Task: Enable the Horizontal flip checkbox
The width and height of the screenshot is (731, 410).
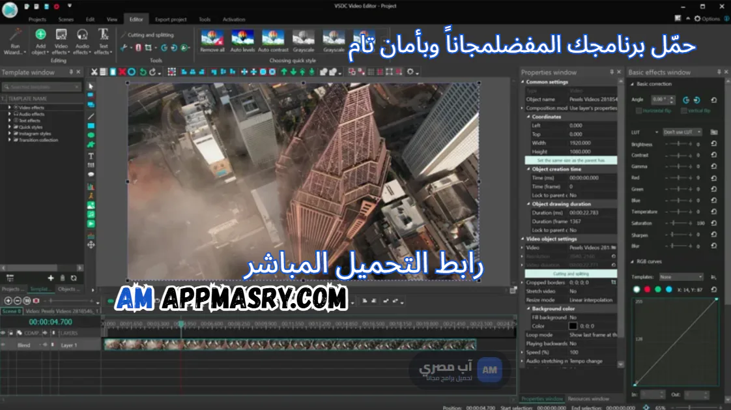Action: pyautogui.click(x=638, y=111)
